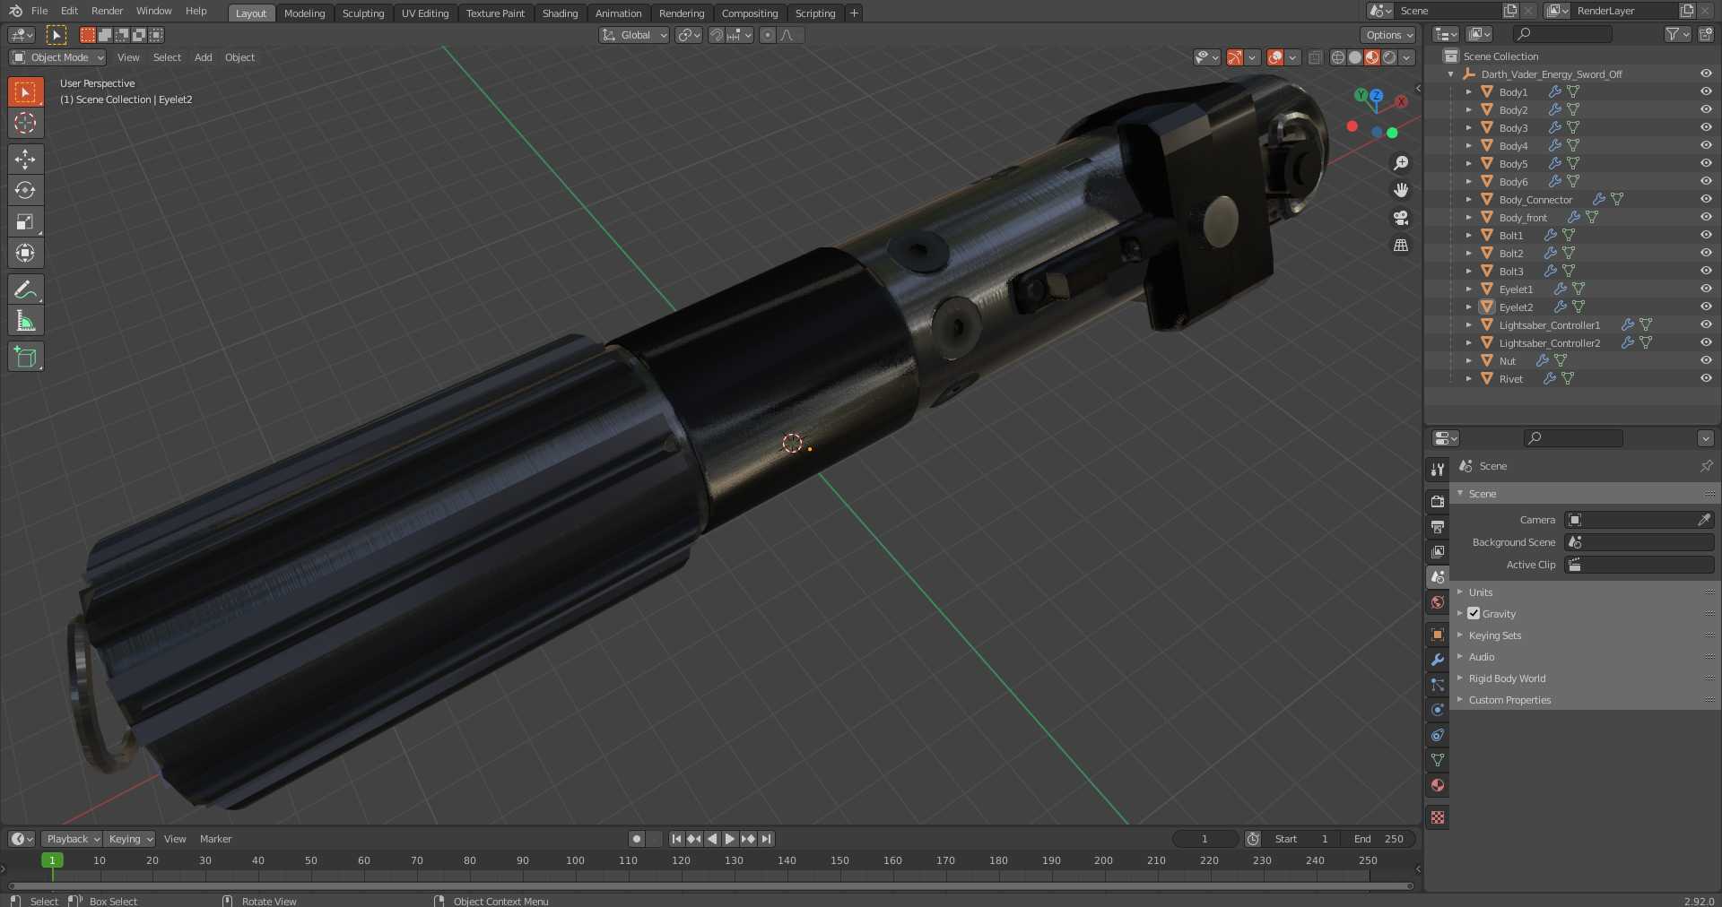This screenshot has height=907, width=1722.
Task: Open the viewport Add menu
Action: (204, 57)
